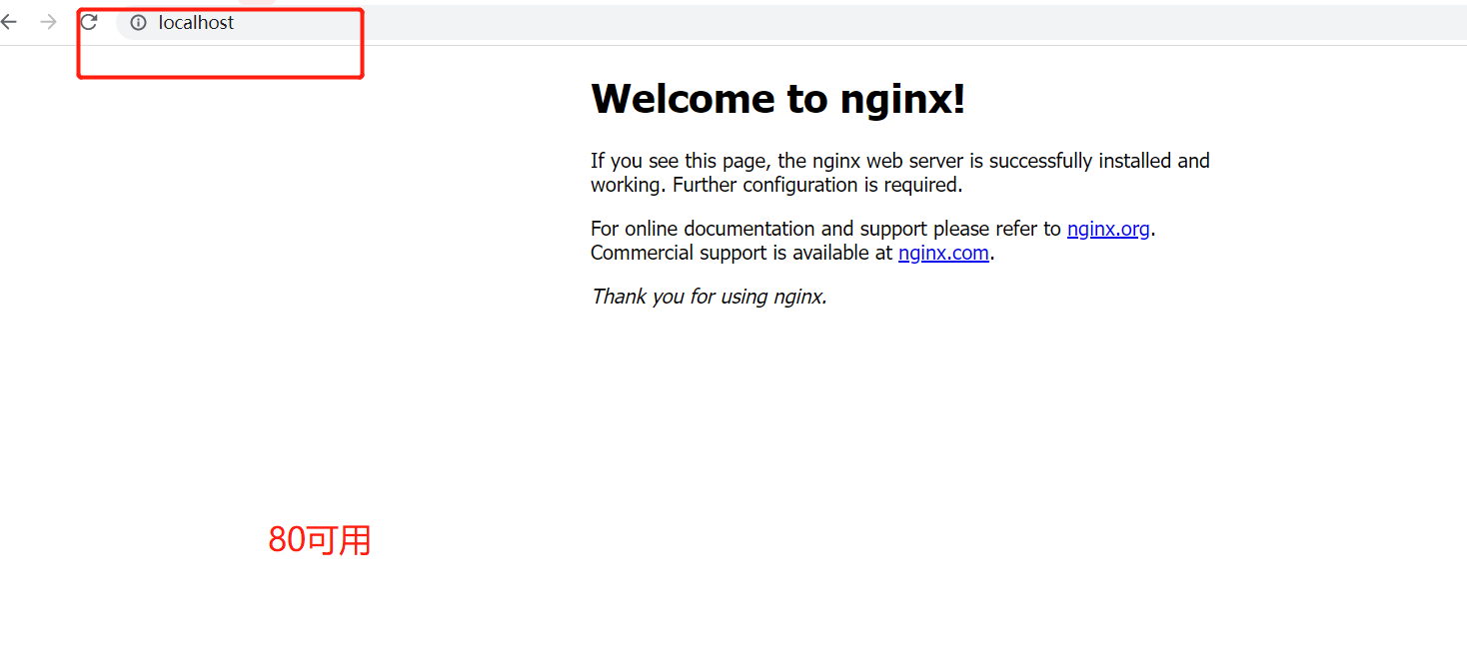The width and height of the screenshot is (1467, 662).
Task: Focus the address bar showing localhost
Action: [x=789, y=22]
